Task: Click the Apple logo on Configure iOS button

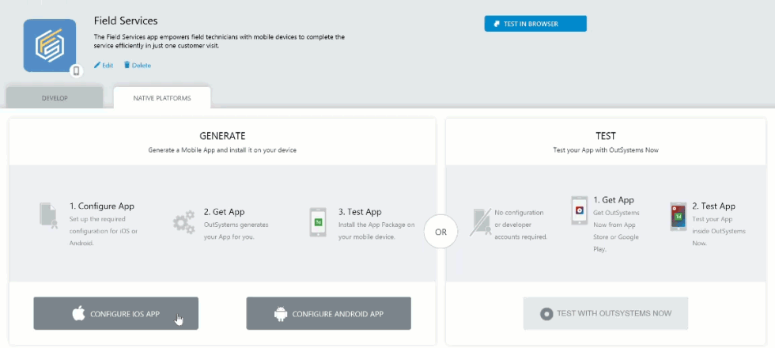Action: [x=78, y=314]
